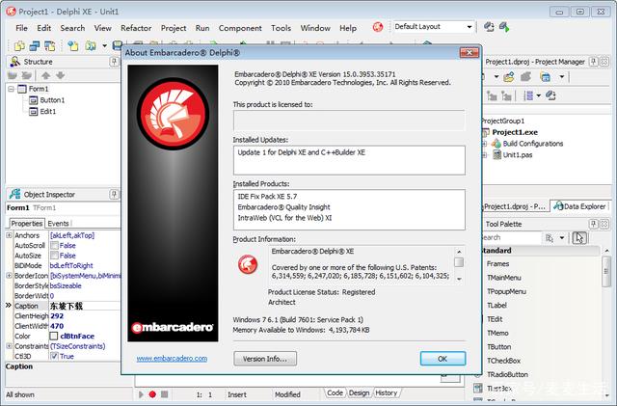Click the Tool Palette filter icon beside the search box
Viewport: 617px width, 406px height.
click(550, 237)
